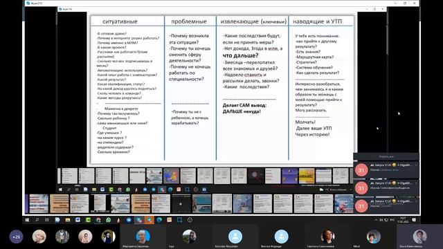This screenshot has height=249, width=443.
Task: Select the blonde avatar next to +26
Action: [x=39, y=237]
